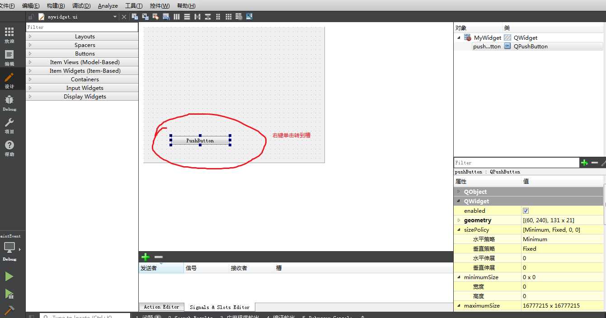Run the project with green arrow
The height and width of the screenshot is (318, 606).
click(x=9, y=276)
